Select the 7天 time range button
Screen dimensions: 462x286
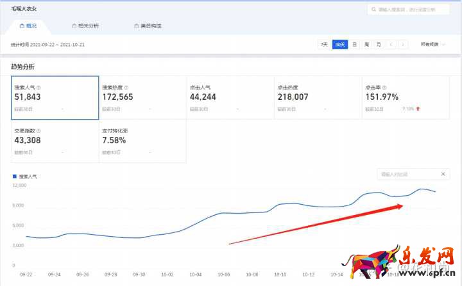point(324,45)
